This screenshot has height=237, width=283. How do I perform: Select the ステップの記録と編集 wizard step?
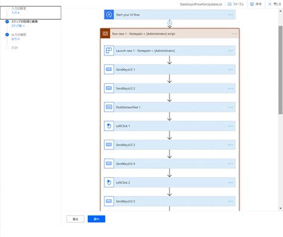click(x=24, y=21)
